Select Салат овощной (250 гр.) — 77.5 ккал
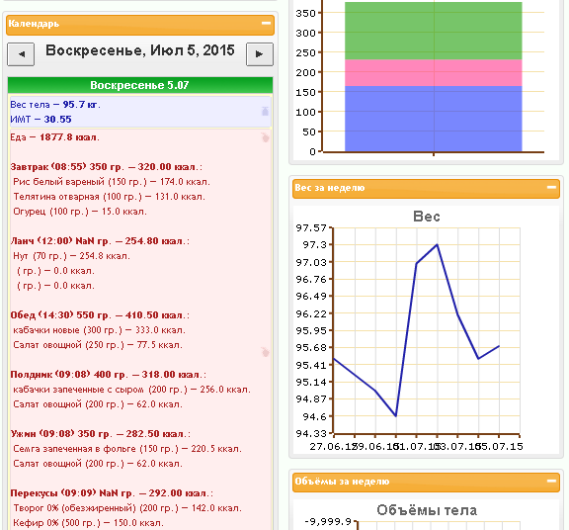 tap(98, 345)
